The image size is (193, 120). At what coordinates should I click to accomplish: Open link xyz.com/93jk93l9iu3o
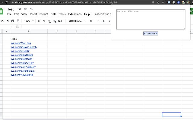23,71
